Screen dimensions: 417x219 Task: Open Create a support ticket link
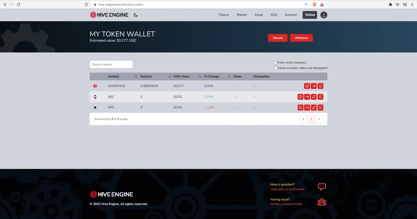[x=286, y=204]
